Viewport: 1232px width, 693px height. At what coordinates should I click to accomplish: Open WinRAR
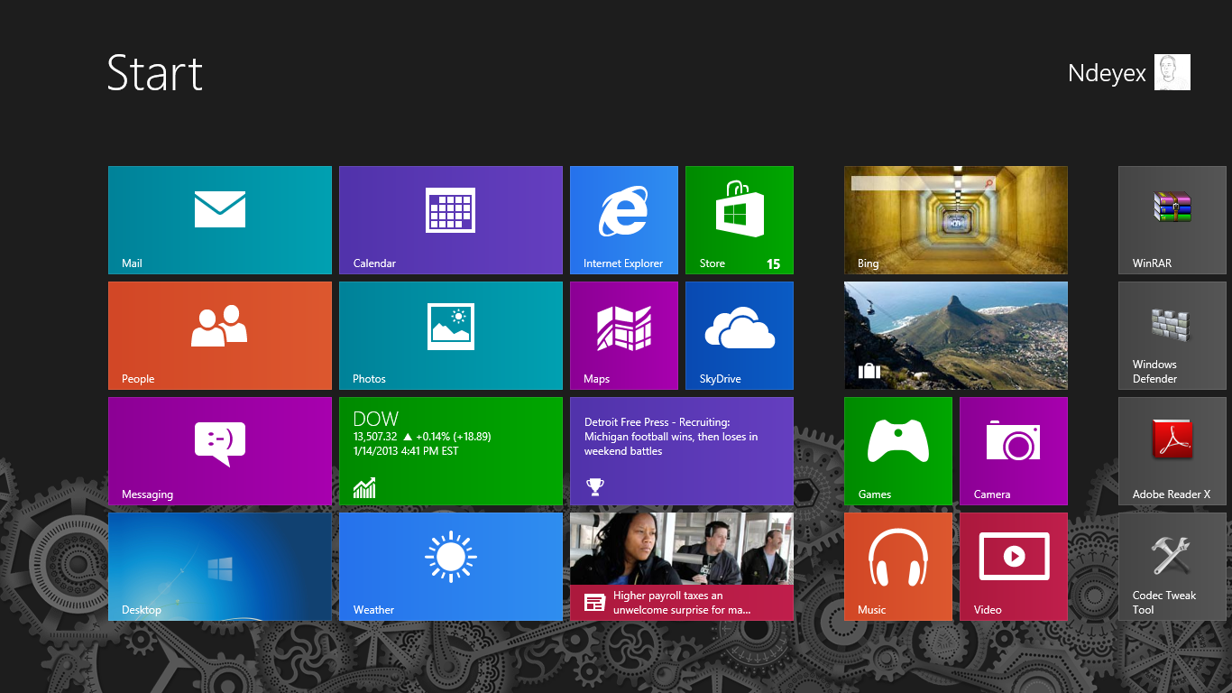pyautogui.click(x=1172, y=219)
